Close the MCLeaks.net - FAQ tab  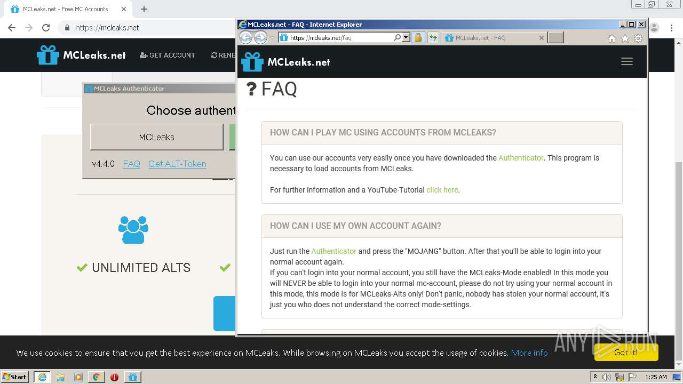tap(541, 38)
